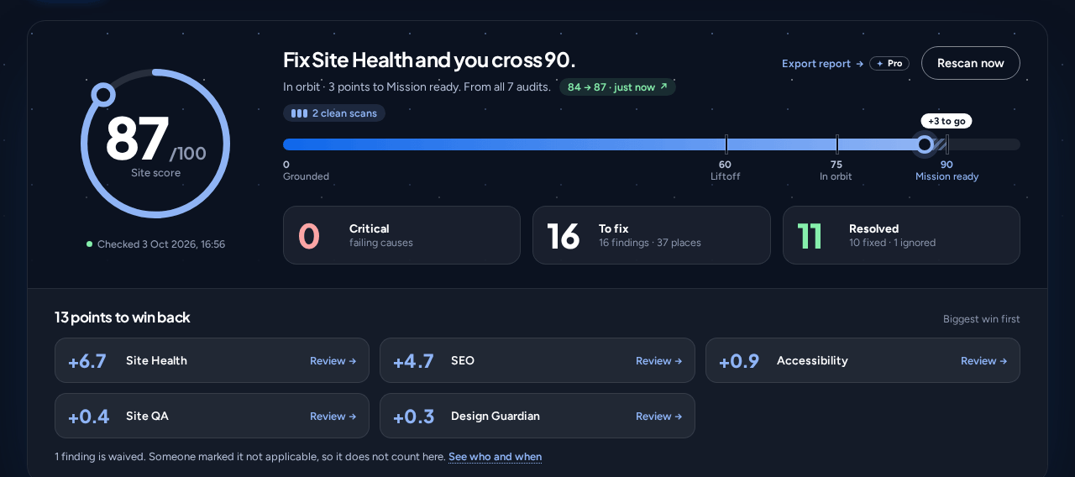Open the Export report link
This screenshot has height=477, width=1075.
[x=822, y=64]
